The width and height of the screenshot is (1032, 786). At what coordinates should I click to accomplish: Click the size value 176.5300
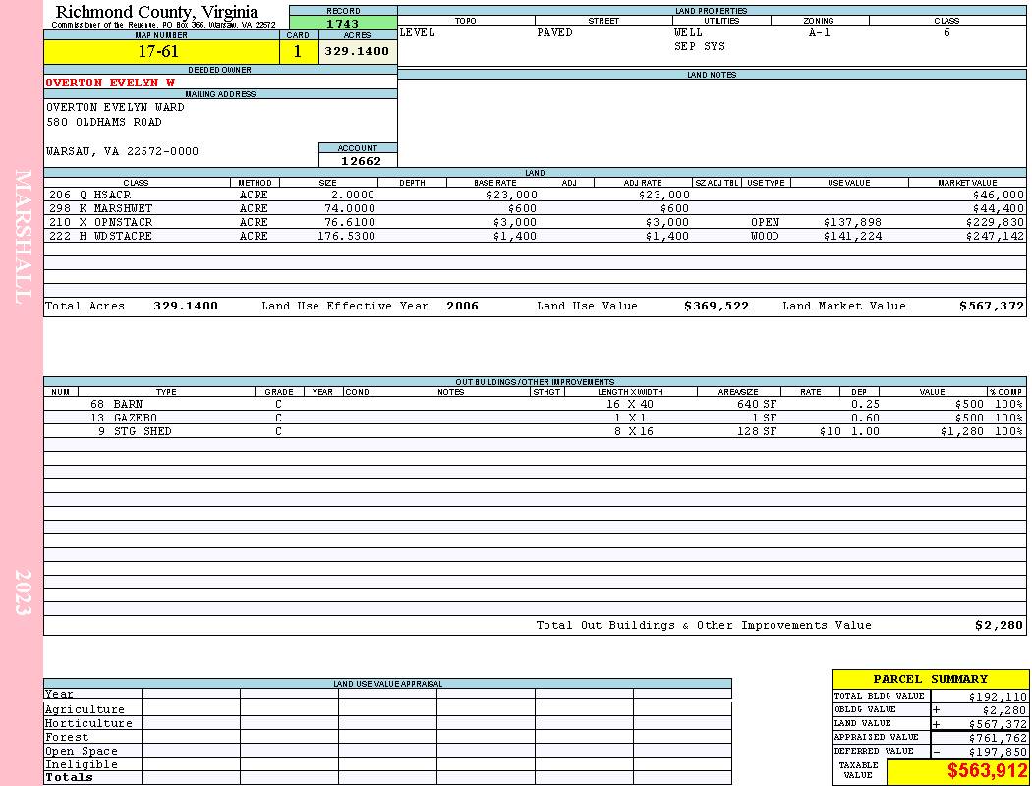coord(346,236)
